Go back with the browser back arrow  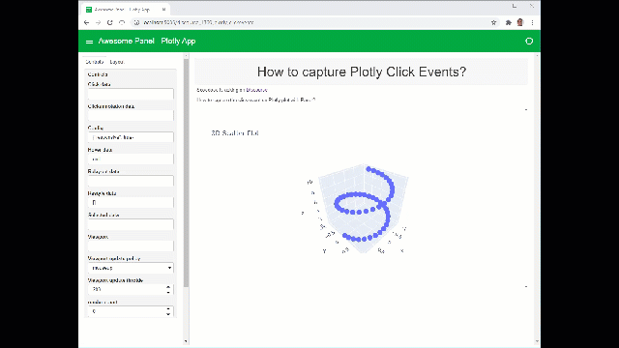(86, 22)
